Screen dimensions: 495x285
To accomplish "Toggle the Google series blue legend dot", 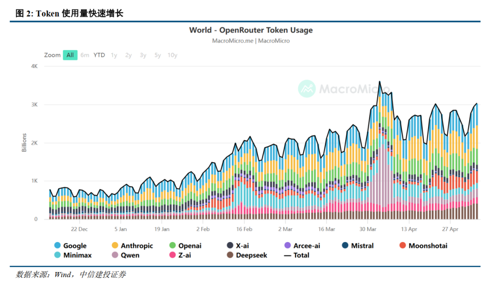I will pos(57,245).
